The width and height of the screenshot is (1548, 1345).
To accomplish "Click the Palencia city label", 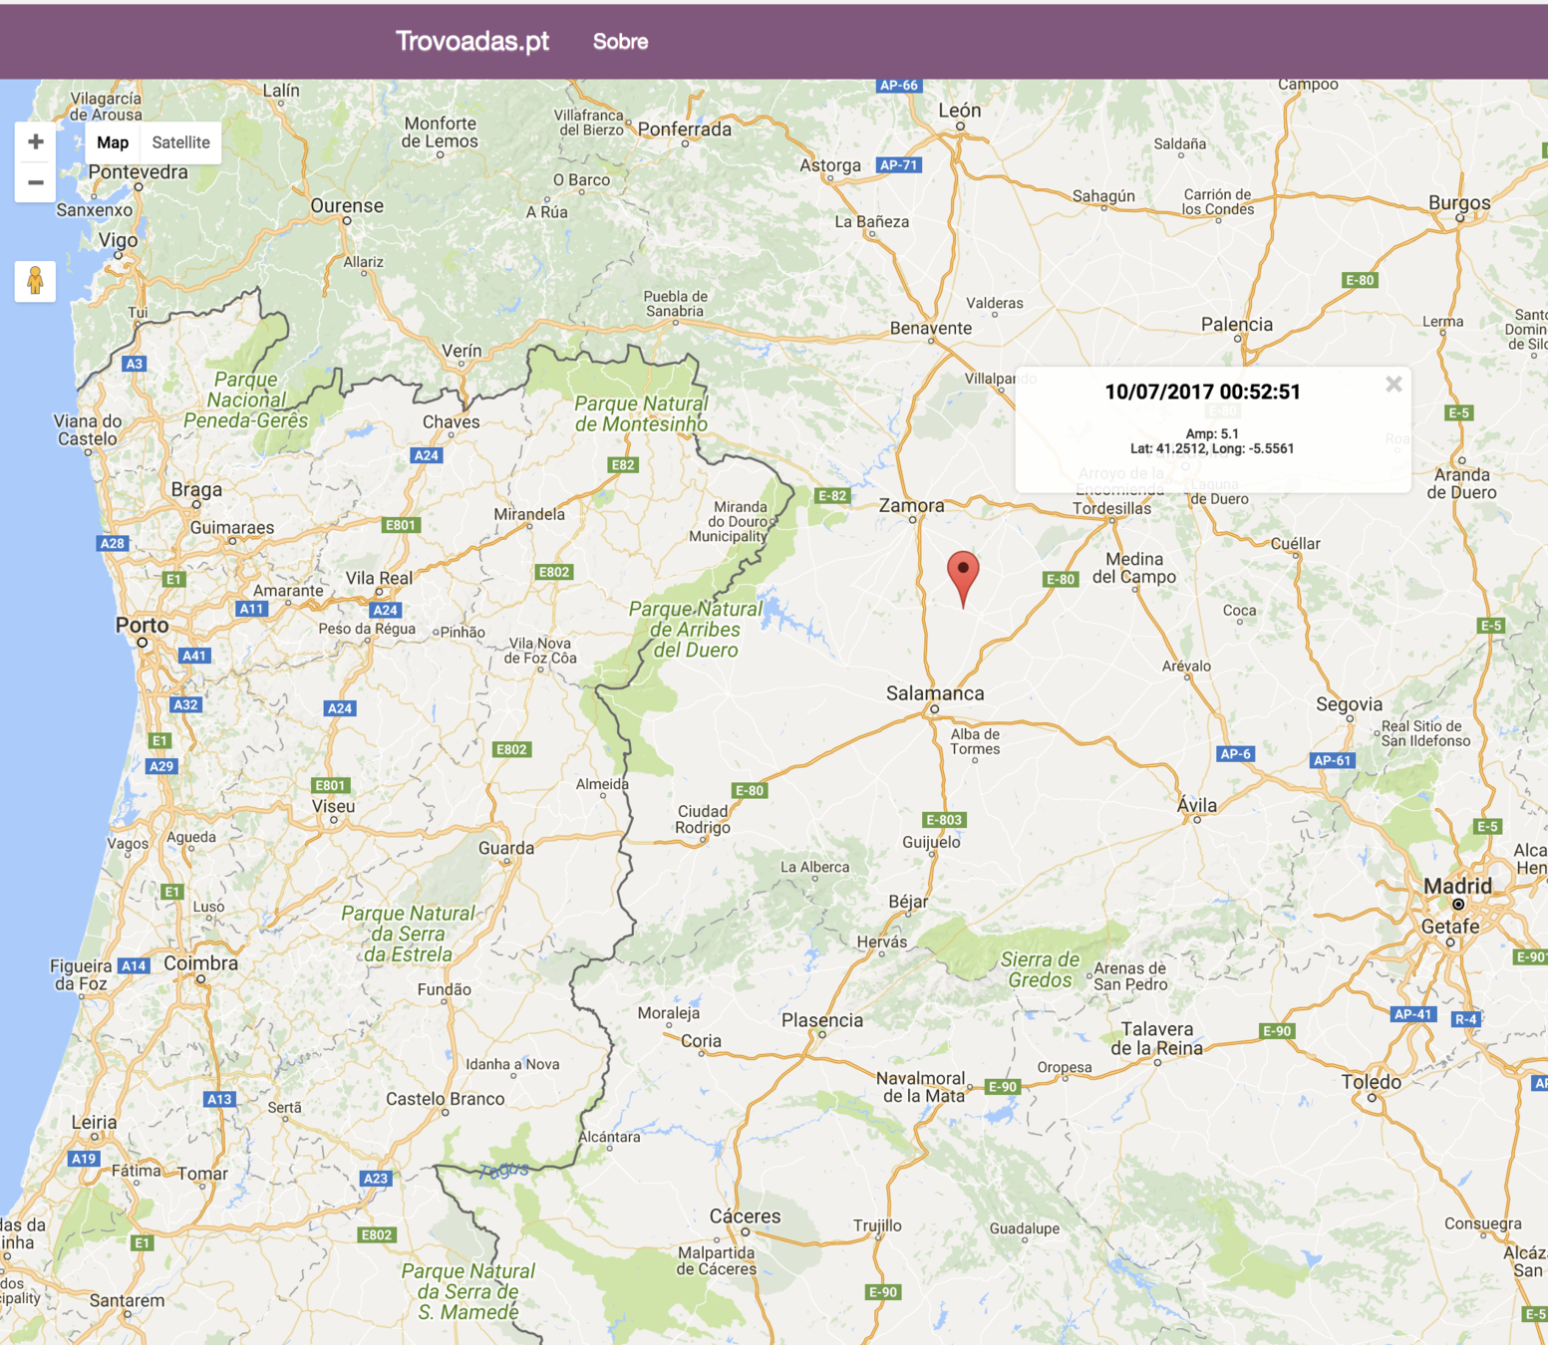I will click(x=1237, y=325).
